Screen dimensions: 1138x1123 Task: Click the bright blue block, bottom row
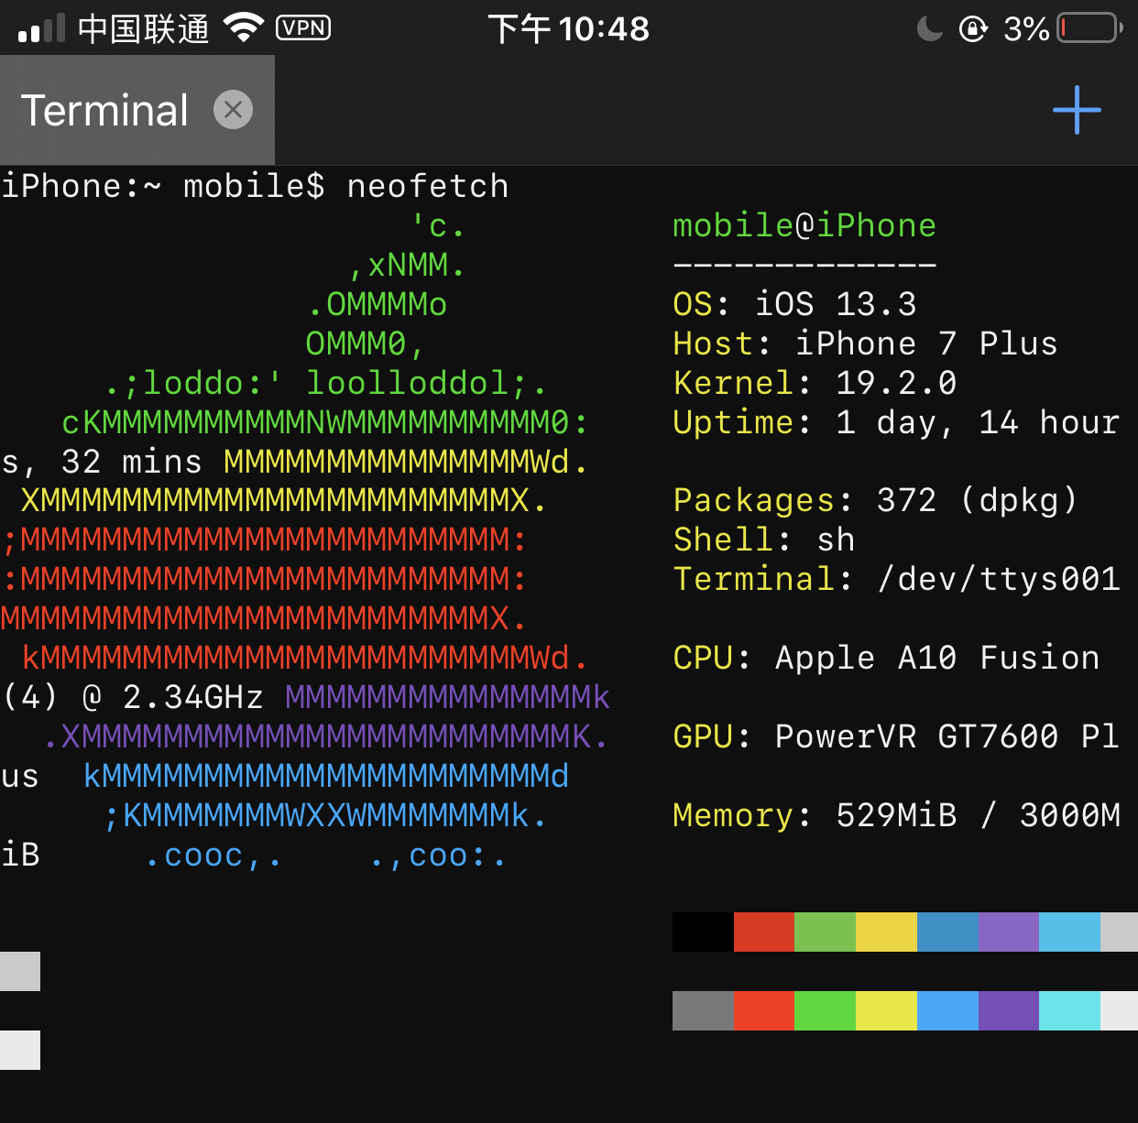(x=947, y=1010)
